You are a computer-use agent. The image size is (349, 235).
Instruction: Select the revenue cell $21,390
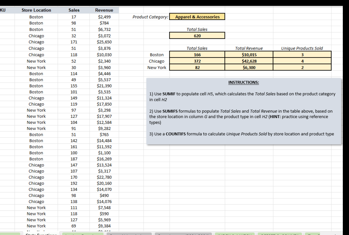104,86
